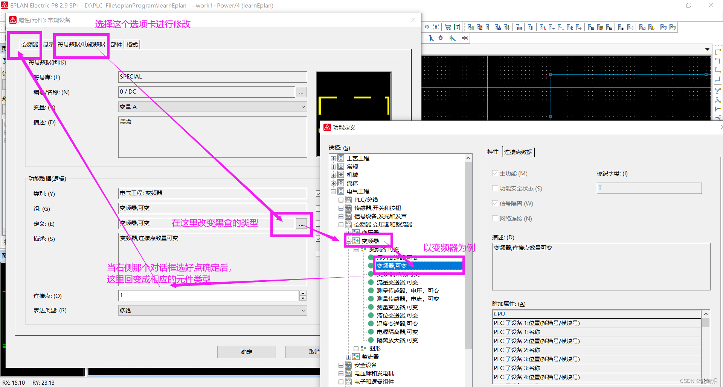The height and width of the screenshot is (387, 723).
Task: Click the report icon with the blue 3D cube
Action: (664, 27)
